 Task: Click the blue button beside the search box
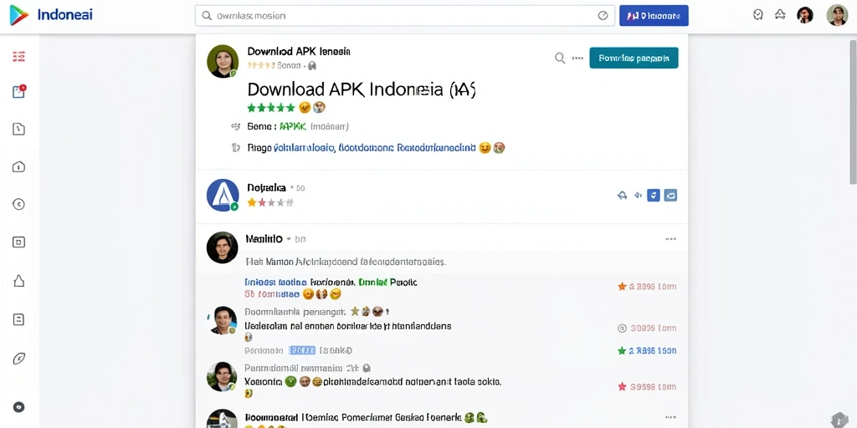[654, 16]
